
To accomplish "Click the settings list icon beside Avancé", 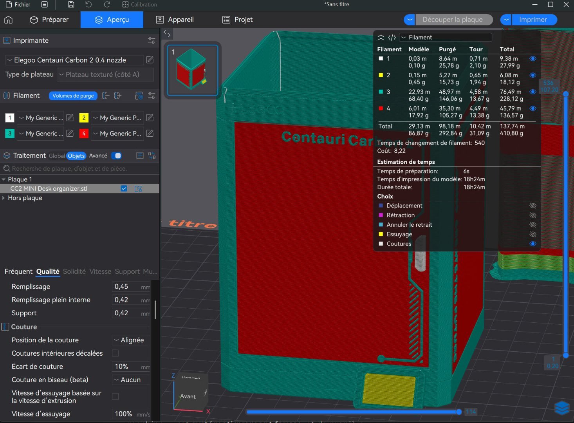I will [140, 155].
